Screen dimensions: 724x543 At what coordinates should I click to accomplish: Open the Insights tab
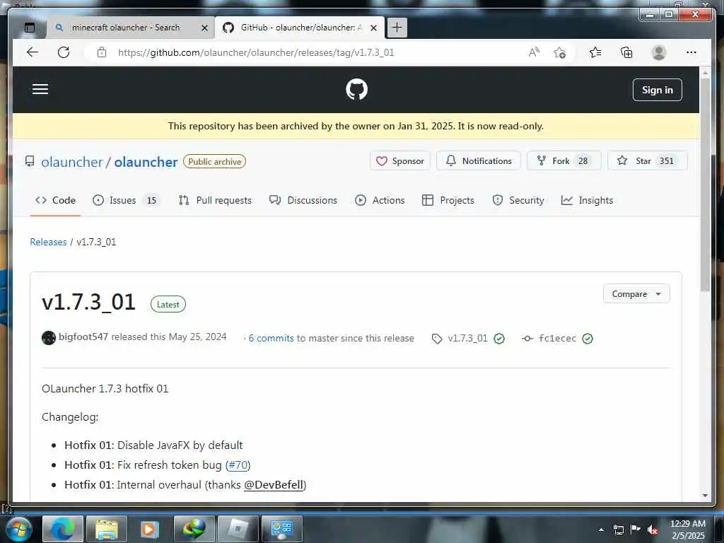pyautogui.click(x=587, y=200)
